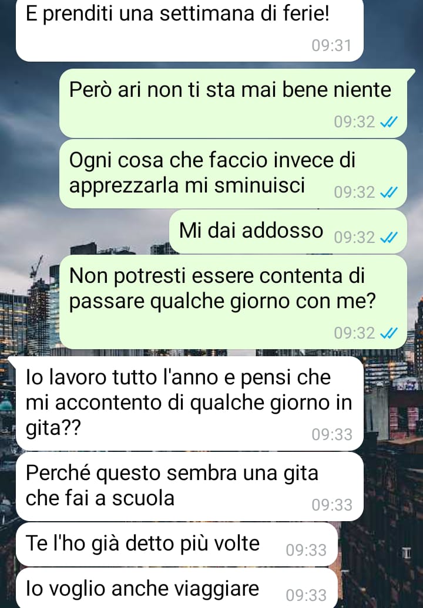
Task: Tap double check on 'Ogni cosa' message
Action: [389, 192]
